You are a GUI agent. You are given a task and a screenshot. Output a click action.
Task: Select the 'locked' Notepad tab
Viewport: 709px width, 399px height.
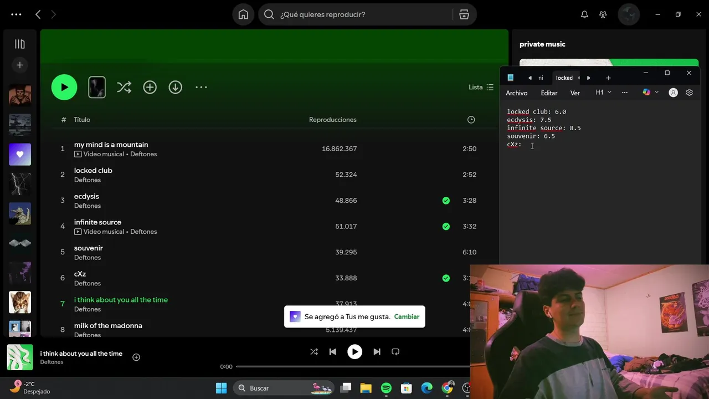(564, 78)
